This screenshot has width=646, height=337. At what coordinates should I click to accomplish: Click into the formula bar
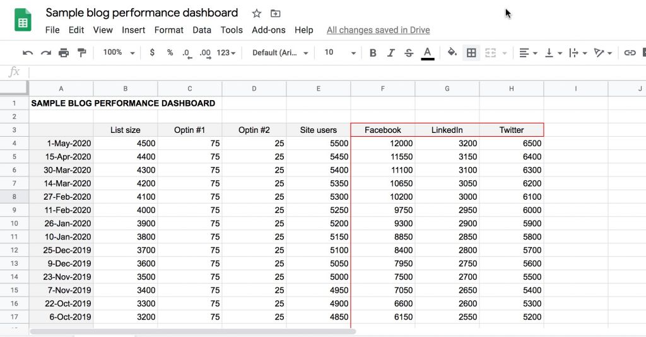(337, 72)
